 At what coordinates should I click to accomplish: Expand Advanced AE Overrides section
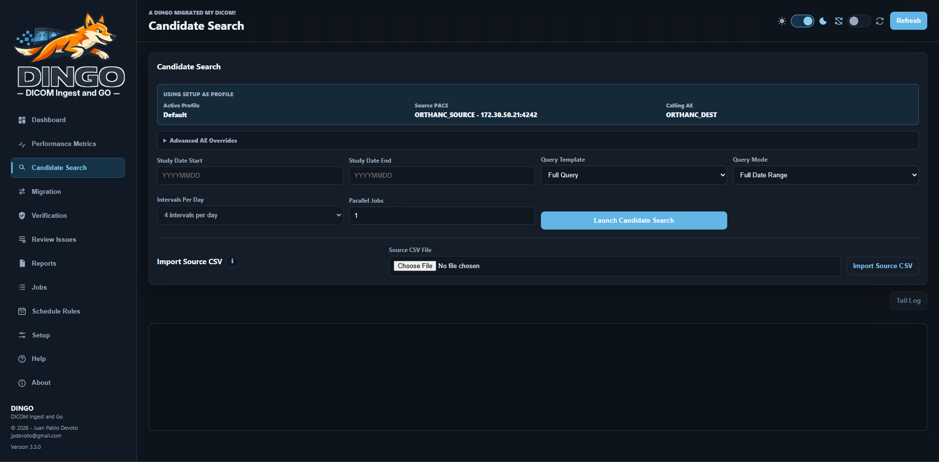tap(537, 141)
